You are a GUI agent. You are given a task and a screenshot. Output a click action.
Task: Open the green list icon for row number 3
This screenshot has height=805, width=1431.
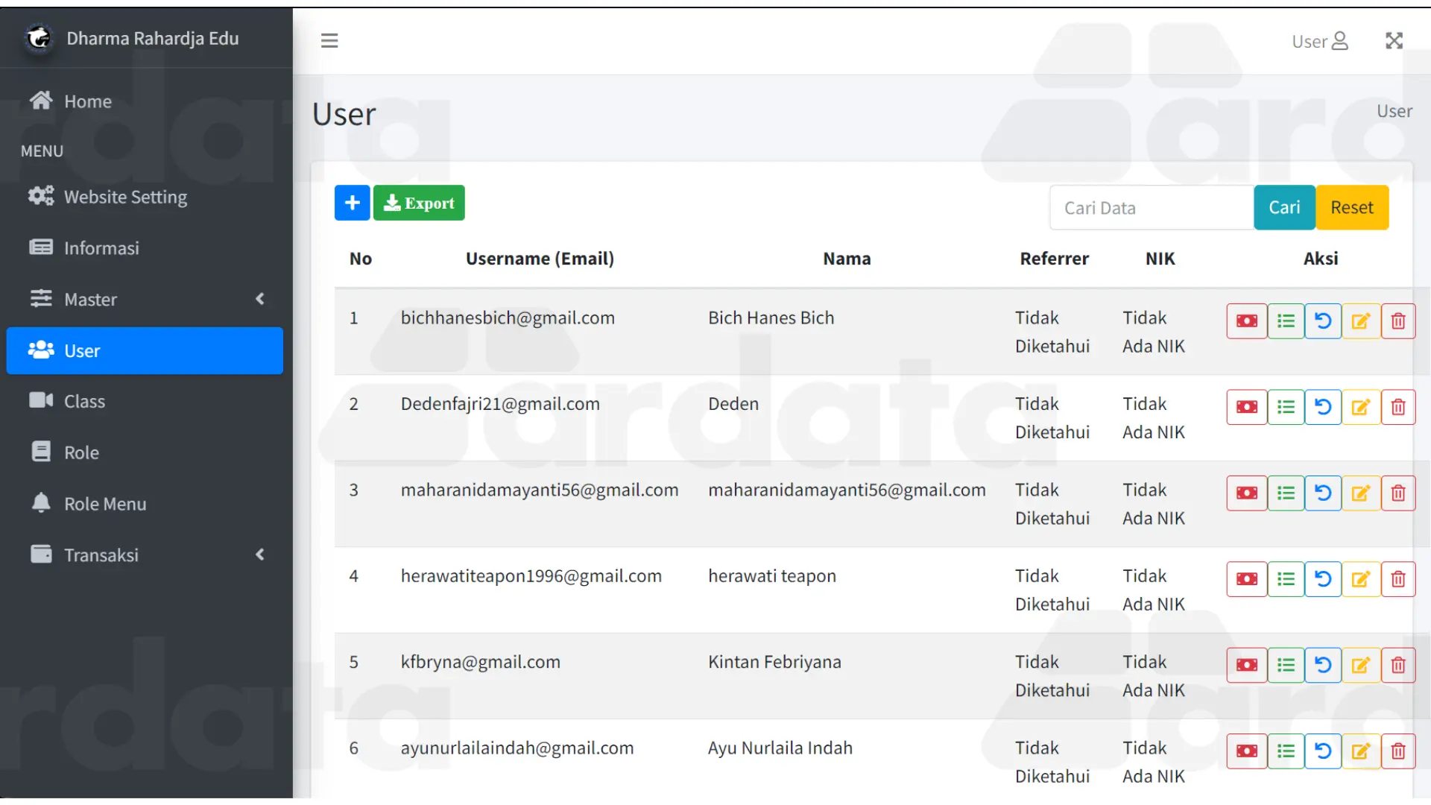coord(1286,493)
